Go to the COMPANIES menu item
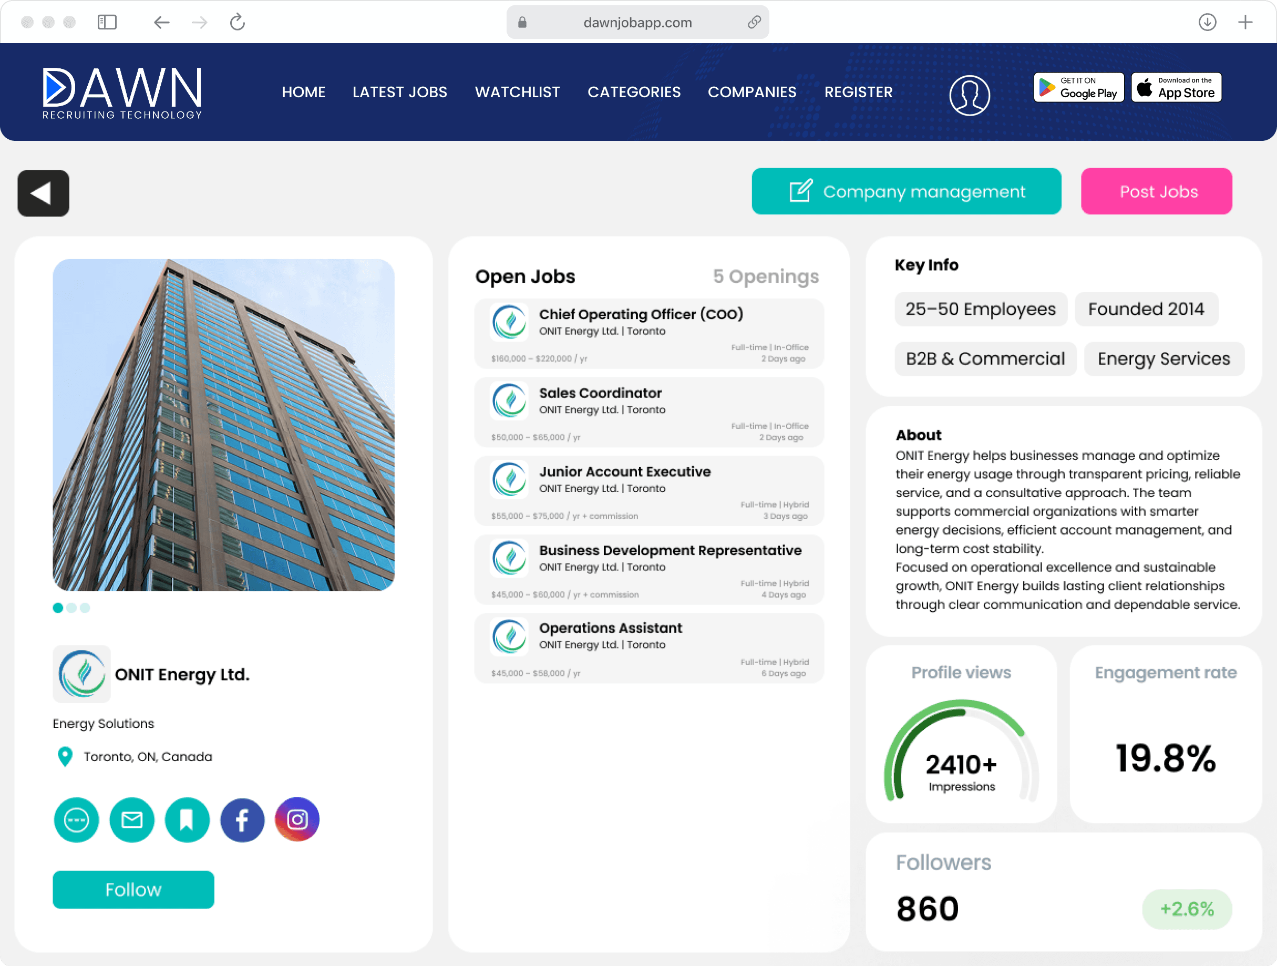1277x966 pixels. 751,92
